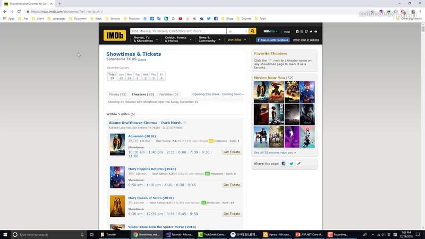Expand Movies, TV & Showtimes menu
425x239 pixels.
pyautogui.click(x=145, y=39)
